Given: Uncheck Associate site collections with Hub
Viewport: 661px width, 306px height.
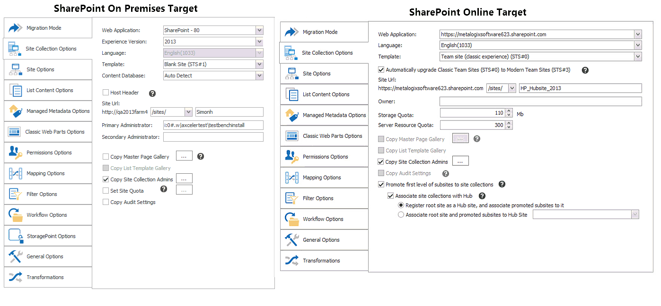Looking at the screenshot, I should tap(390, 196).
